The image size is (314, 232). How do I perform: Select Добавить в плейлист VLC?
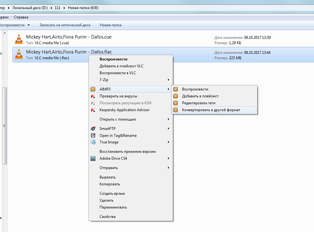(x=131, y=66)
